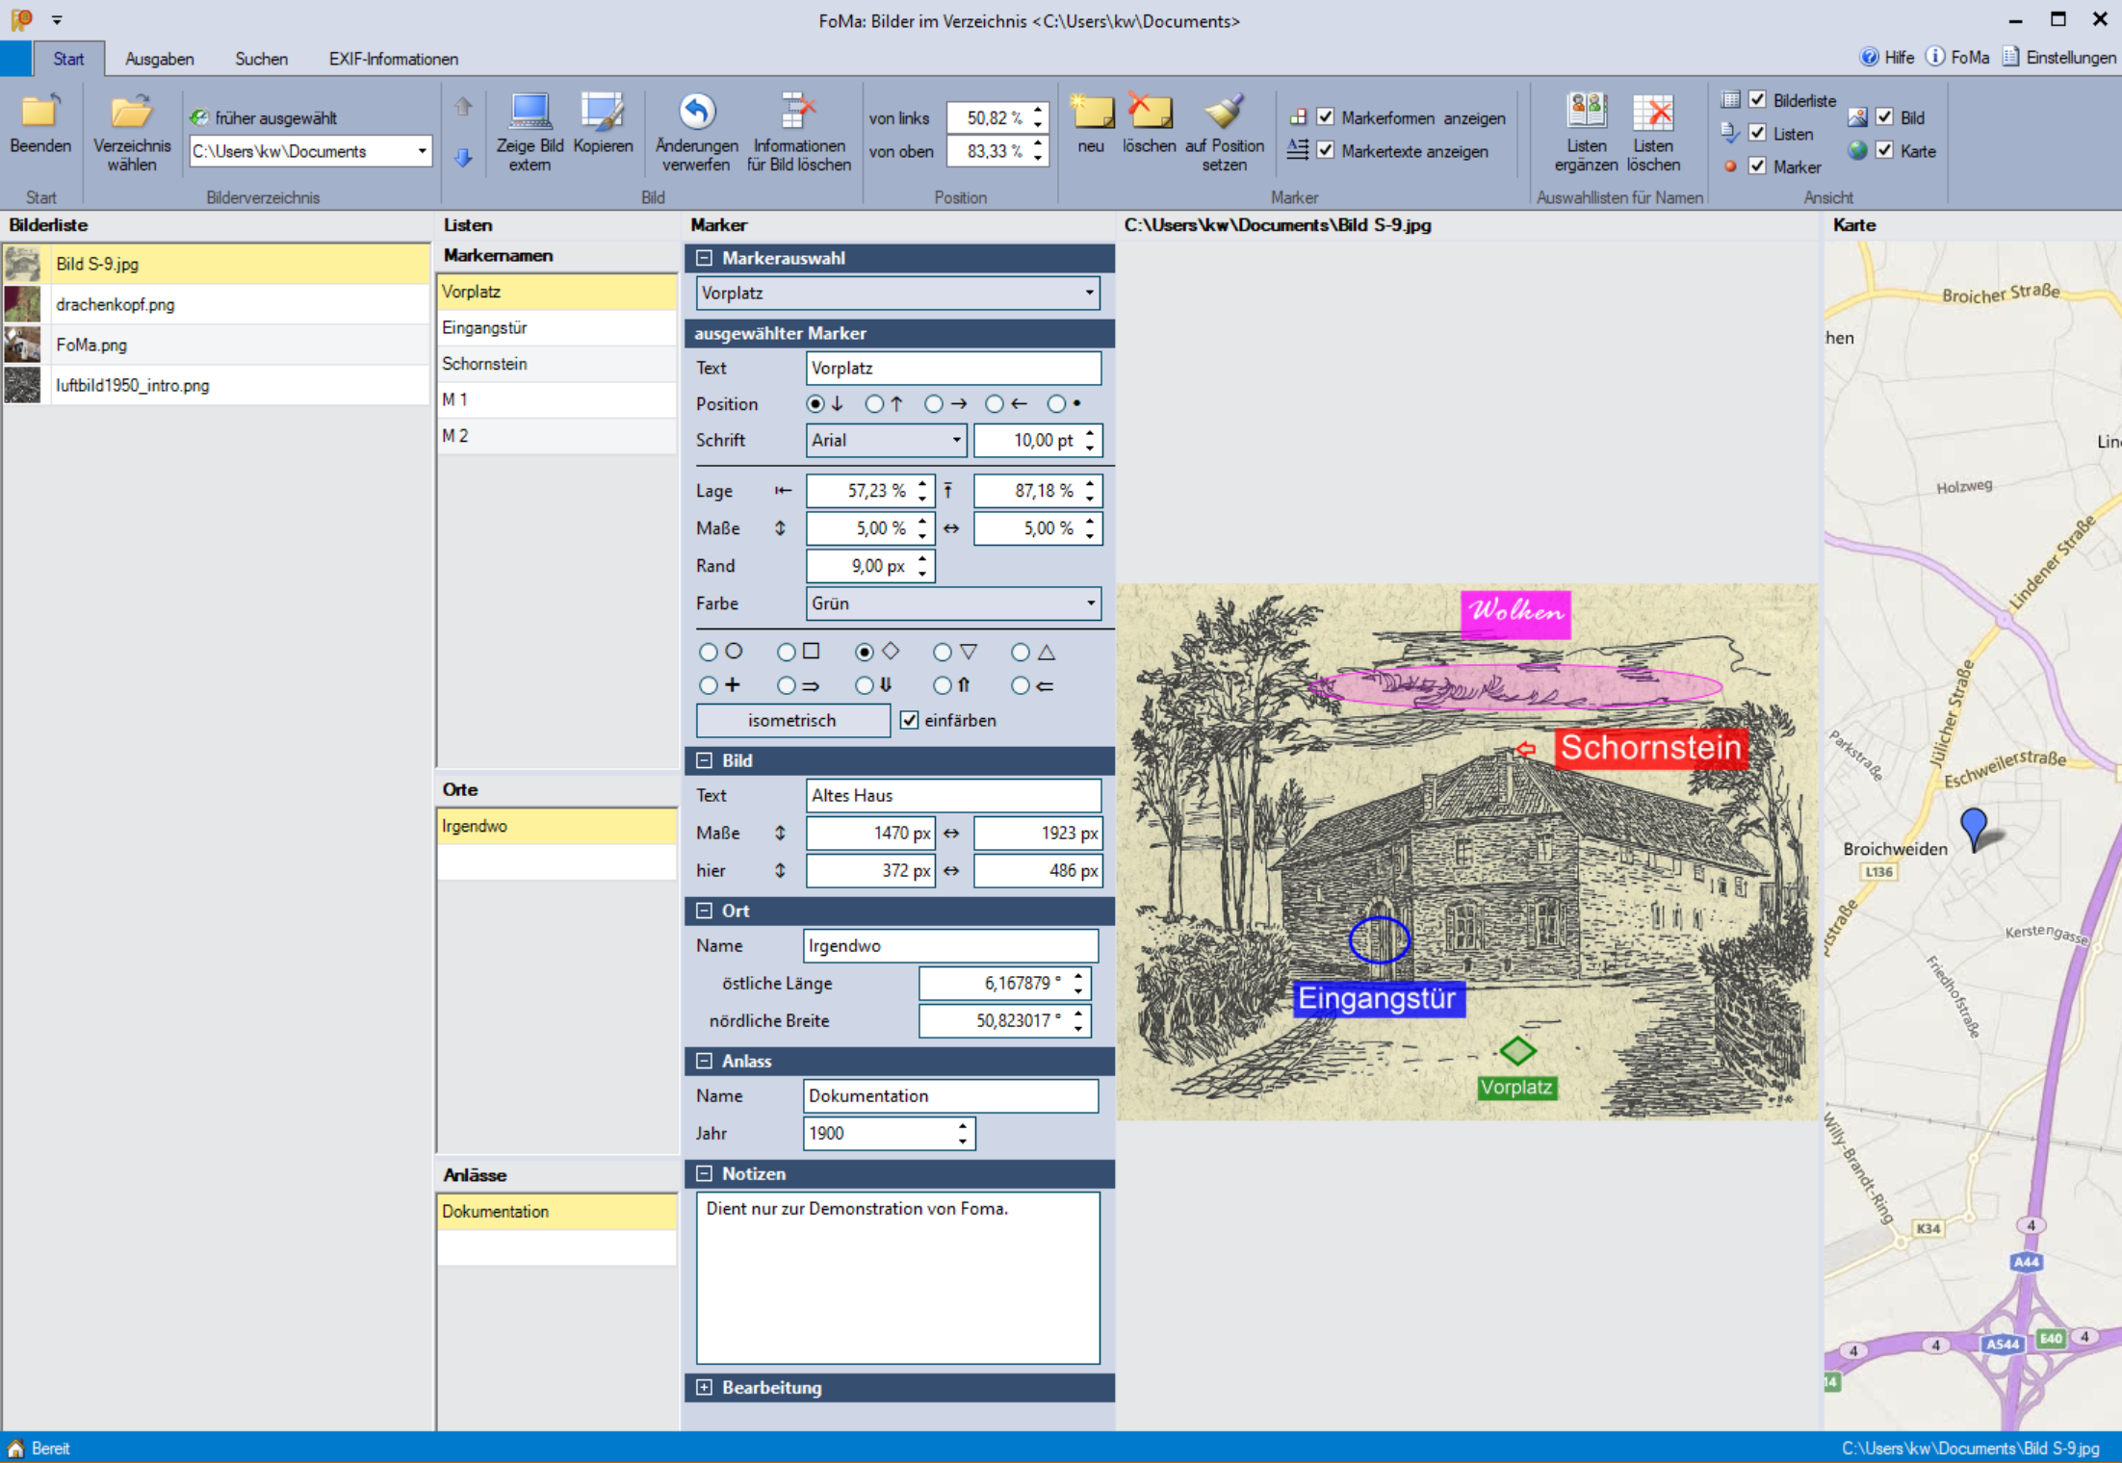Open the Farbe Grün dropdown
This screenshot has width=2122, height=1463.
click(1090, 603)
